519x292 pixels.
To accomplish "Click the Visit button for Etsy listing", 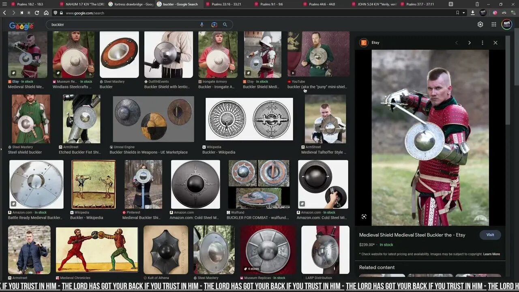I will [x=490, y=235].
